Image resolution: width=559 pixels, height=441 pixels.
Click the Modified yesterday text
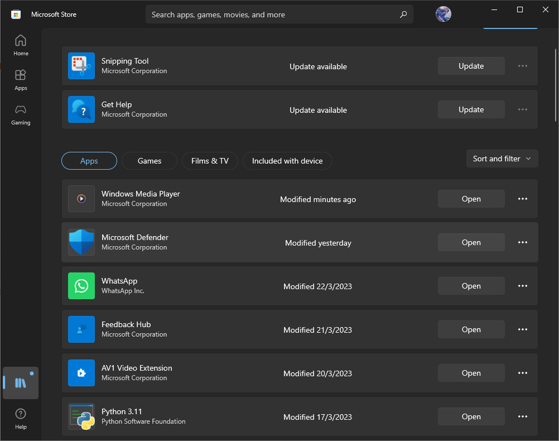click(x=318, y=243)
